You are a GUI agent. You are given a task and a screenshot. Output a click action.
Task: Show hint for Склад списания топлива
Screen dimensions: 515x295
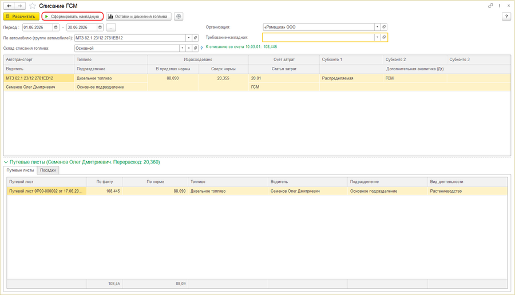[201, 48]
